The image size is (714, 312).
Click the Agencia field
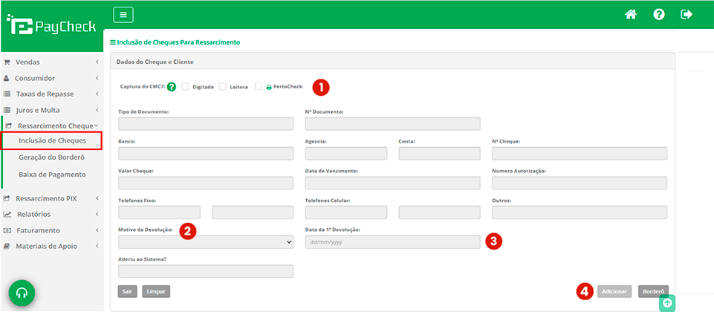tap(346, 154)
